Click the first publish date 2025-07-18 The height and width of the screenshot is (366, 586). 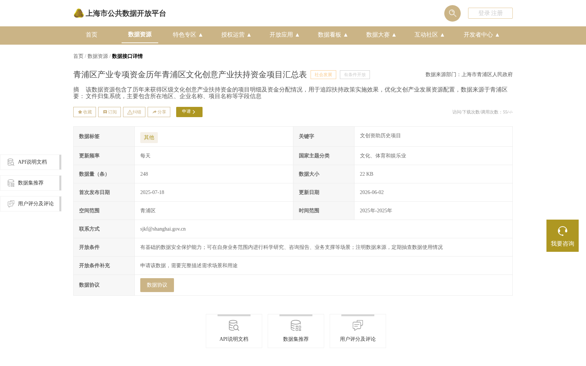pos(152,193)
